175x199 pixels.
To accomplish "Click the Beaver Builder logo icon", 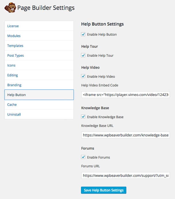I will click(10, 8).
